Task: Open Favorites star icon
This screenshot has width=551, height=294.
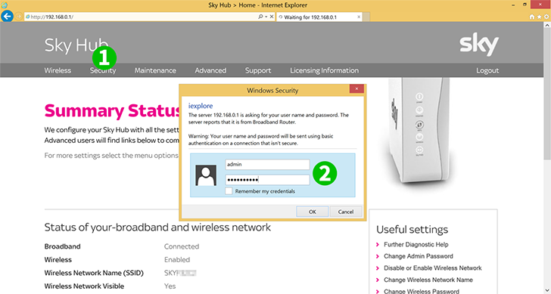Action: (540, 17)
